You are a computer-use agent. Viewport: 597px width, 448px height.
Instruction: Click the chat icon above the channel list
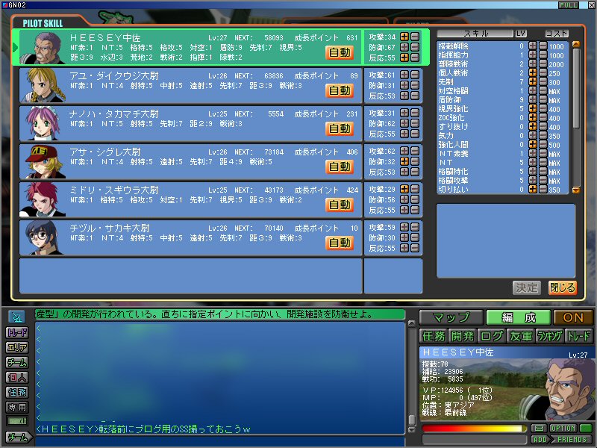[x=18, y=316]
